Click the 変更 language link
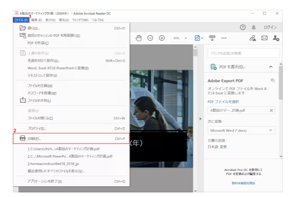The image size is (296, 197). (x=224, y=147)
